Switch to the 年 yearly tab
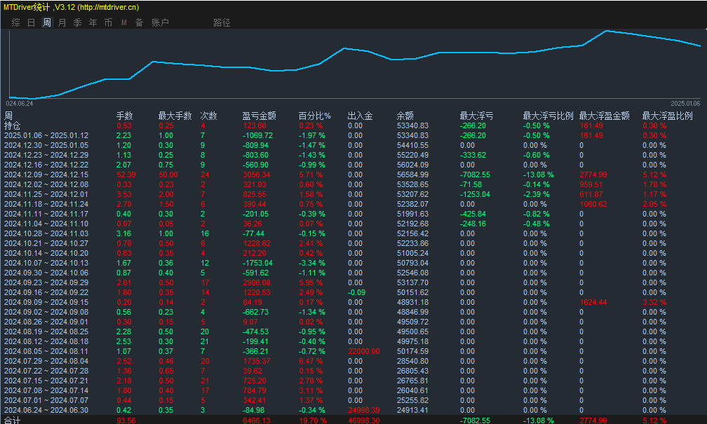The height and width of the screenshot is (424, 707). pos(93,22)
